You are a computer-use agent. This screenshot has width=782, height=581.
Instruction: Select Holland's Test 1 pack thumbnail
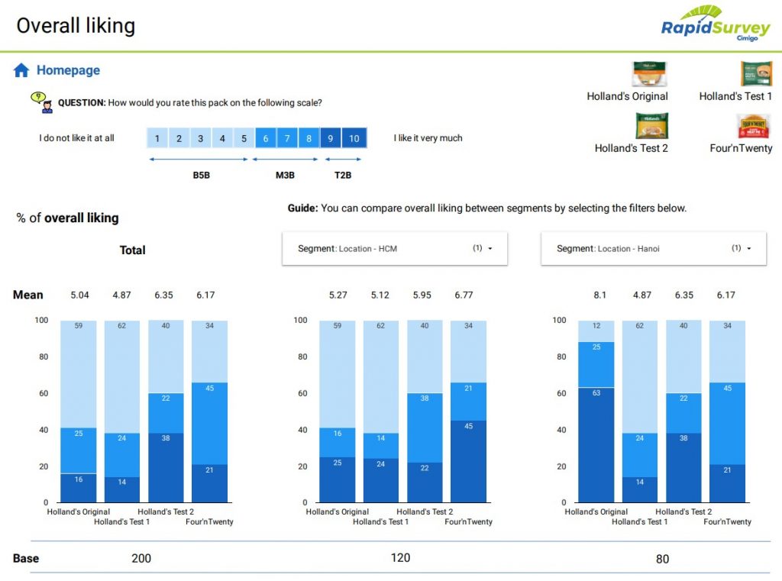point(756,74)
